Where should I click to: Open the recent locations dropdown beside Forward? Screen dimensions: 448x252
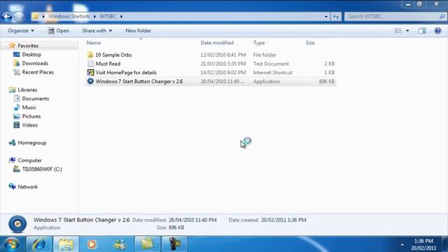(27, 17)
